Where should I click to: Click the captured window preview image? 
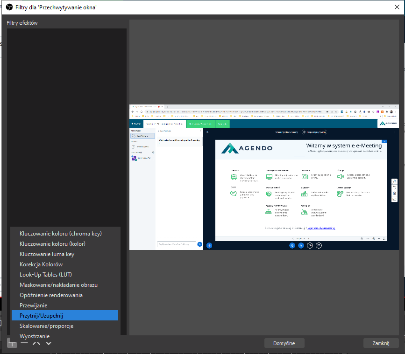tap(264, 177)
